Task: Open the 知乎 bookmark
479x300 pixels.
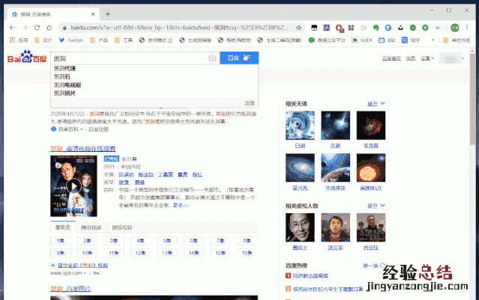Action: (411, 40)
